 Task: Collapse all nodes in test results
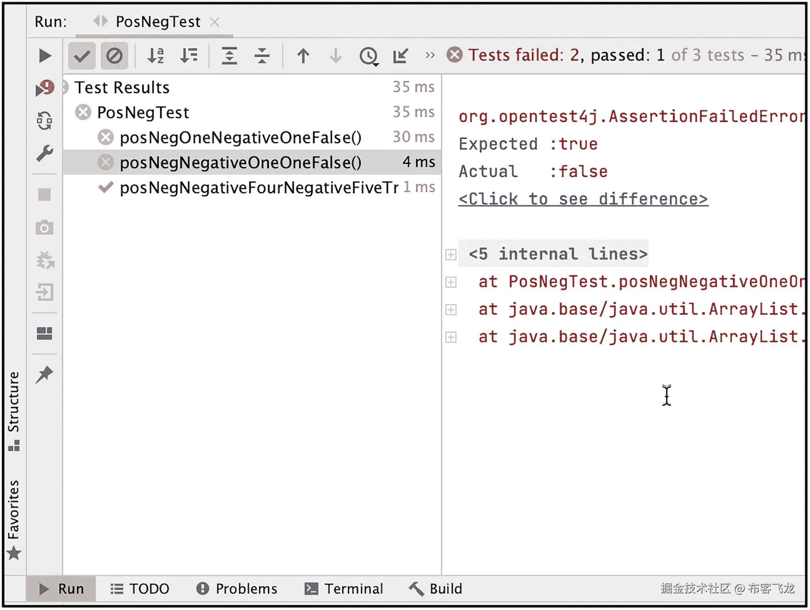tap(262, 55)
